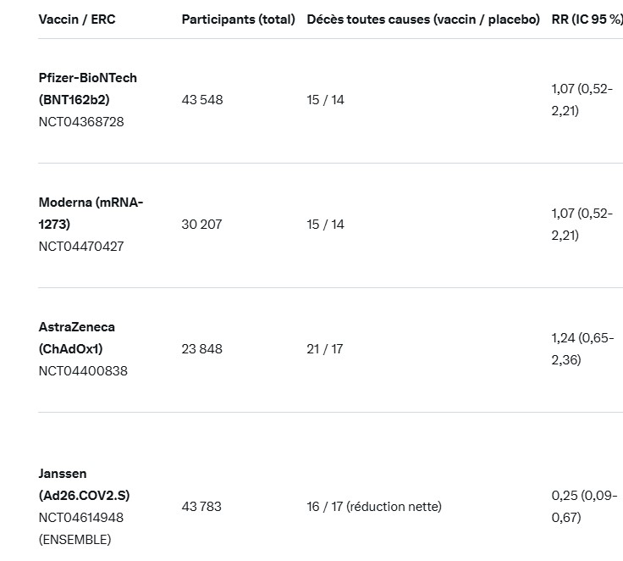This screenshot has width=623, height=561.
Task: Click trial ID NCT04400838
Action: (x=83, y=370)
